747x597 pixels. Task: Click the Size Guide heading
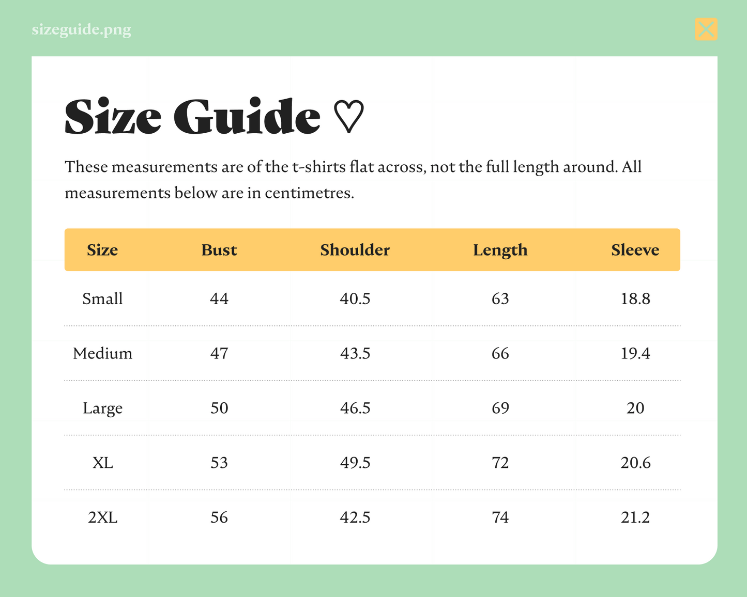point(193,117)
